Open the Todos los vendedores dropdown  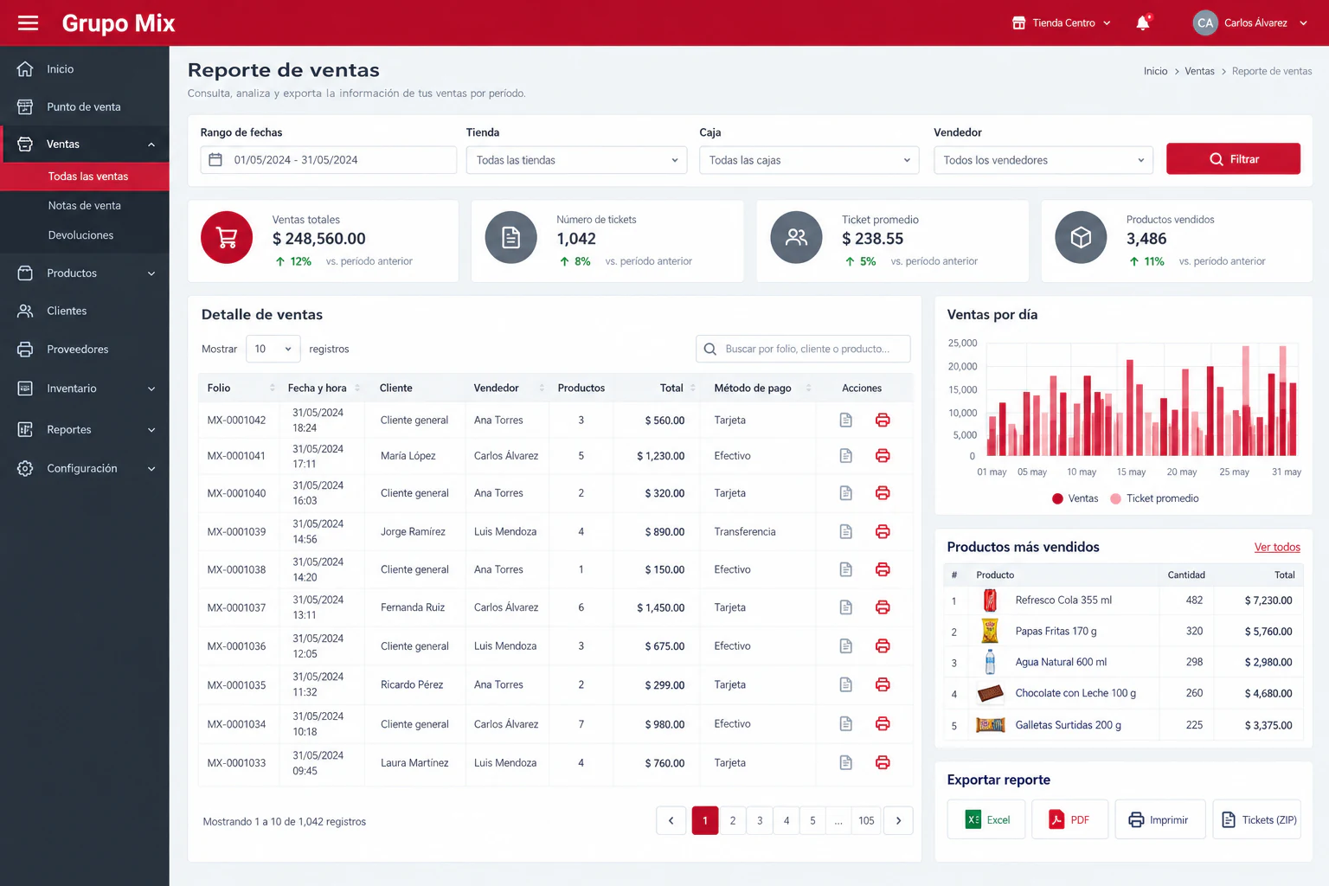pos(1043,160)
